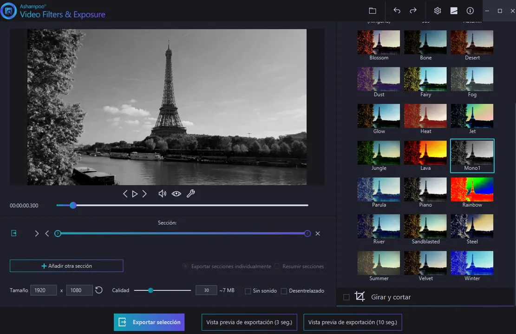
Task: Click Añadir otra sección button
Action: pos(66,266)
